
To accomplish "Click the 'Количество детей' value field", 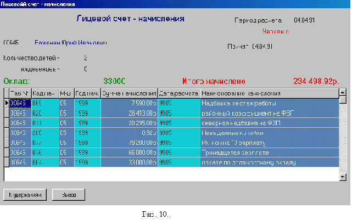I will [x=86, y=58].
